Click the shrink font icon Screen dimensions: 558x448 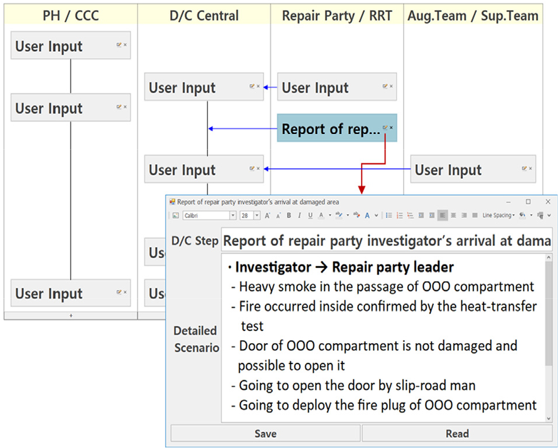[278, 216]
